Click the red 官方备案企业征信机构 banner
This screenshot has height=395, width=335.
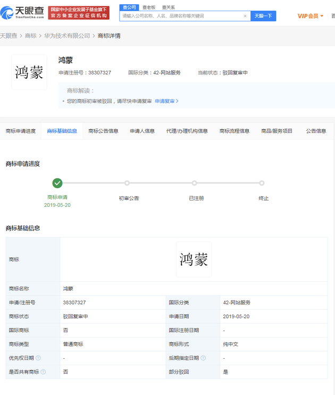[79, 13]
